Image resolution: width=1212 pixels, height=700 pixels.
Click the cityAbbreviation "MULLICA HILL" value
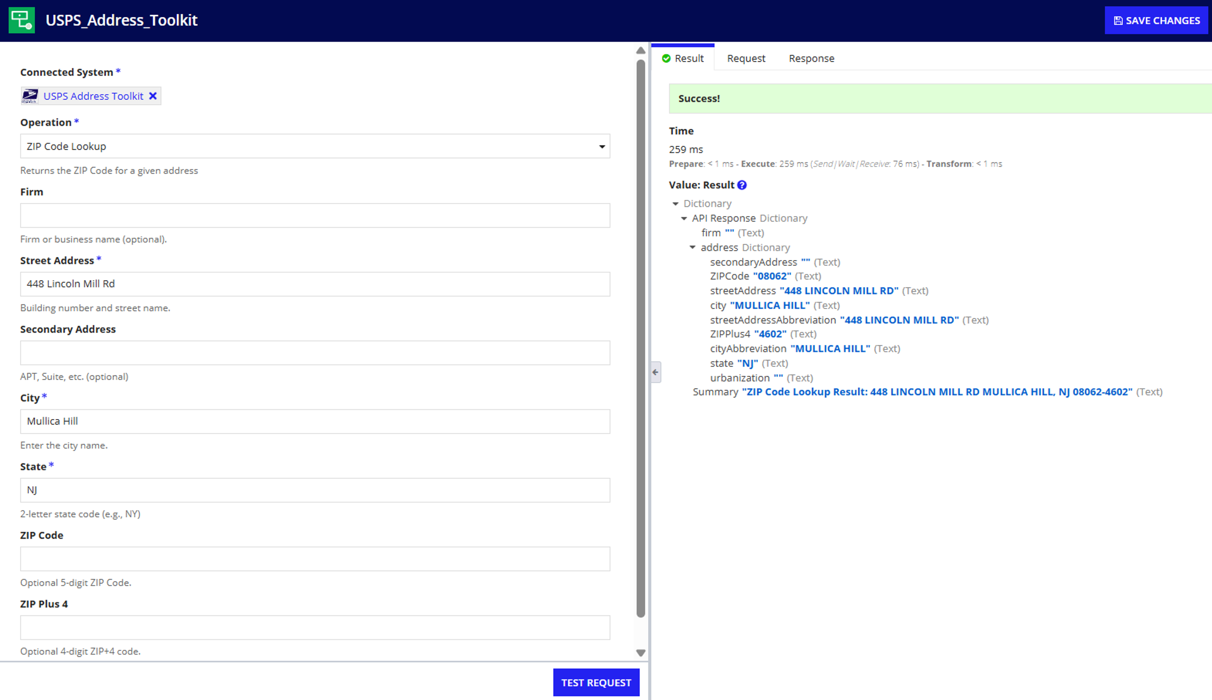click(830, 349)
